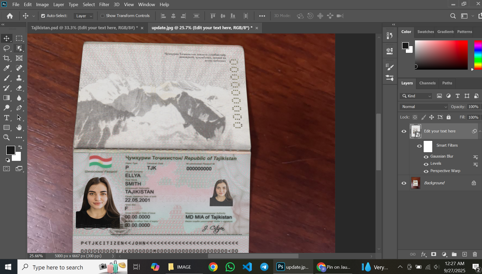Select the Pen tool
The width and height of the screenshot is (482, 274).
(19, 108)
